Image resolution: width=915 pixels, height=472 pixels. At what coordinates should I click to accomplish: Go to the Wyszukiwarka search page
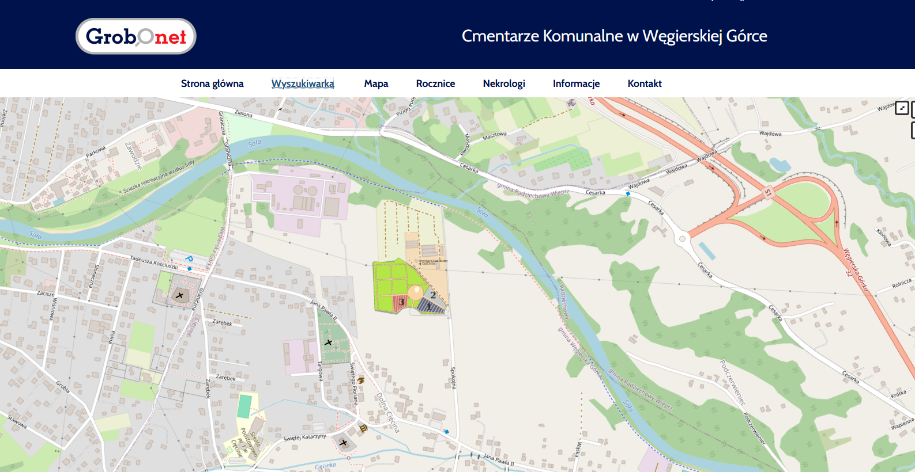tap(303, 83)
